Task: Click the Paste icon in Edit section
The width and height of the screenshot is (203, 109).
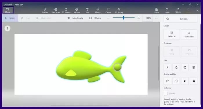Action: click(185, 67)
